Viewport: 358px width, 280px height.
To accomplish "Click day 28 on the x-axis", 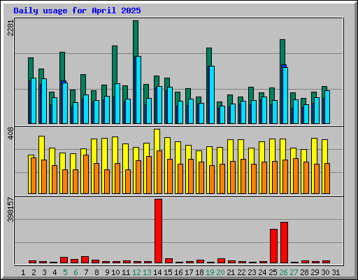I will 304,272.
